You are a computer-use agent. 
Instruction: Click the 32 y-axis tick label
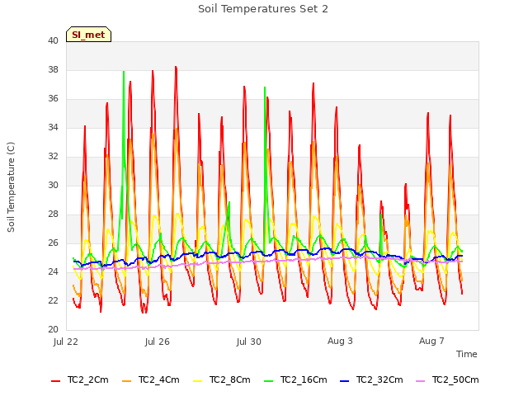pyautogui.click(x=53, y=156)
